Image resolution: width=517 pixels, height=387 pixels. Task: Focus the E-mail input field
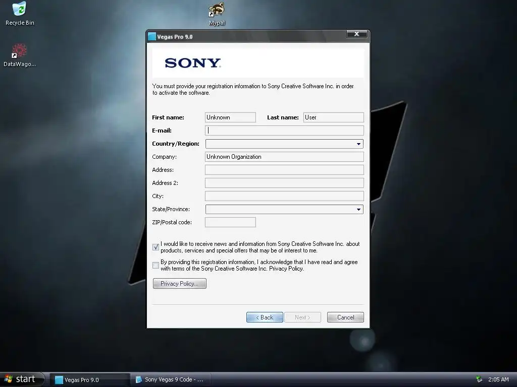[284, 131]
